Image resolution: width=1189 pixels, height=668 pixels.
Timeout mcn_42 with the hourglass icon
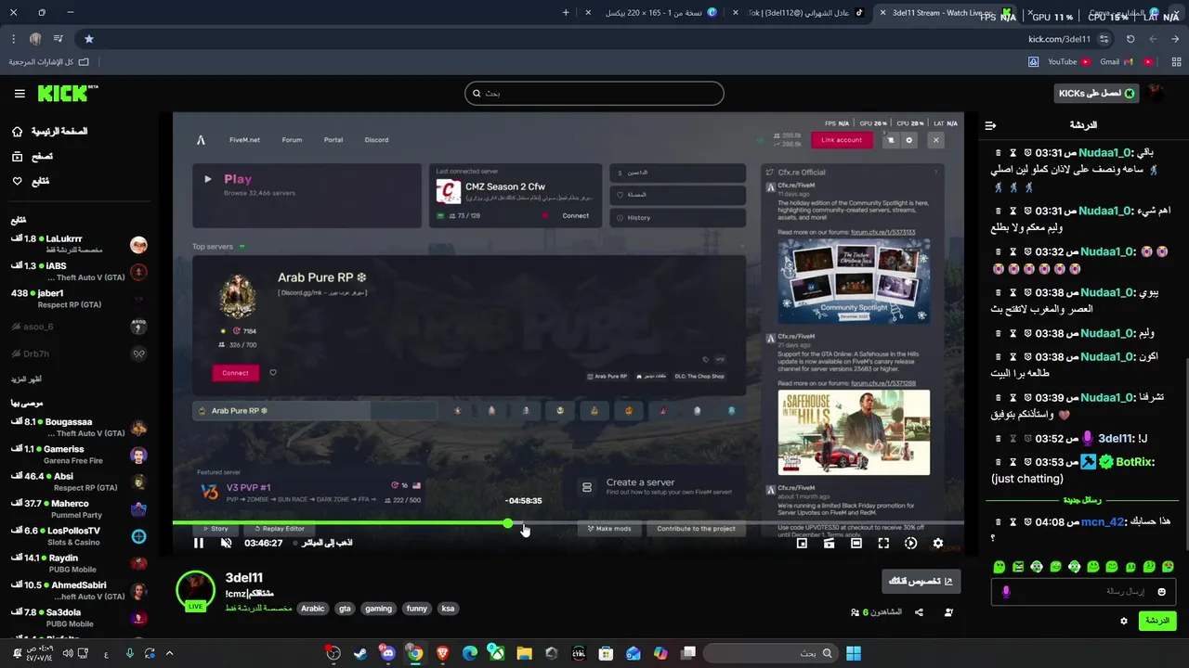point(1013,522)
